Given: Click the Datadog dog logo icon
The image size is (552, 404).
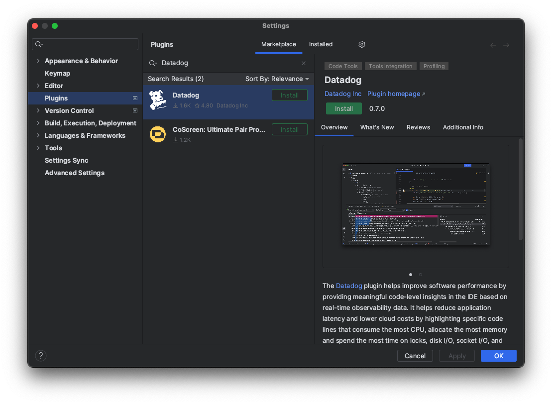Looking at the screenshot, I should click(x=158, y=100).
